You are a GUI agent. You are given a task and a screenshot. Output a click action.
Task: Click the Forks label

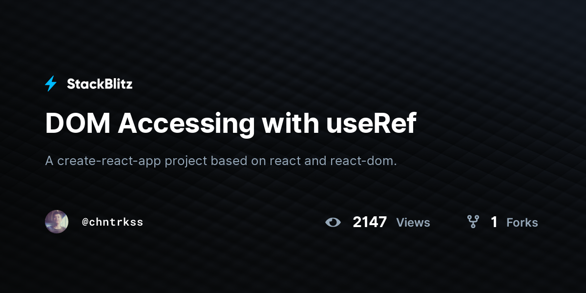pos(522,222)
